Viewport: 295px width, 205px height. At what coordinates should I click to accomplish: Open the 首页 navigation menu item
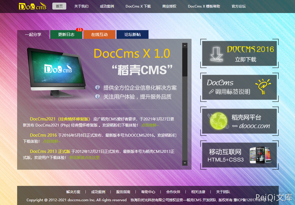59,6
